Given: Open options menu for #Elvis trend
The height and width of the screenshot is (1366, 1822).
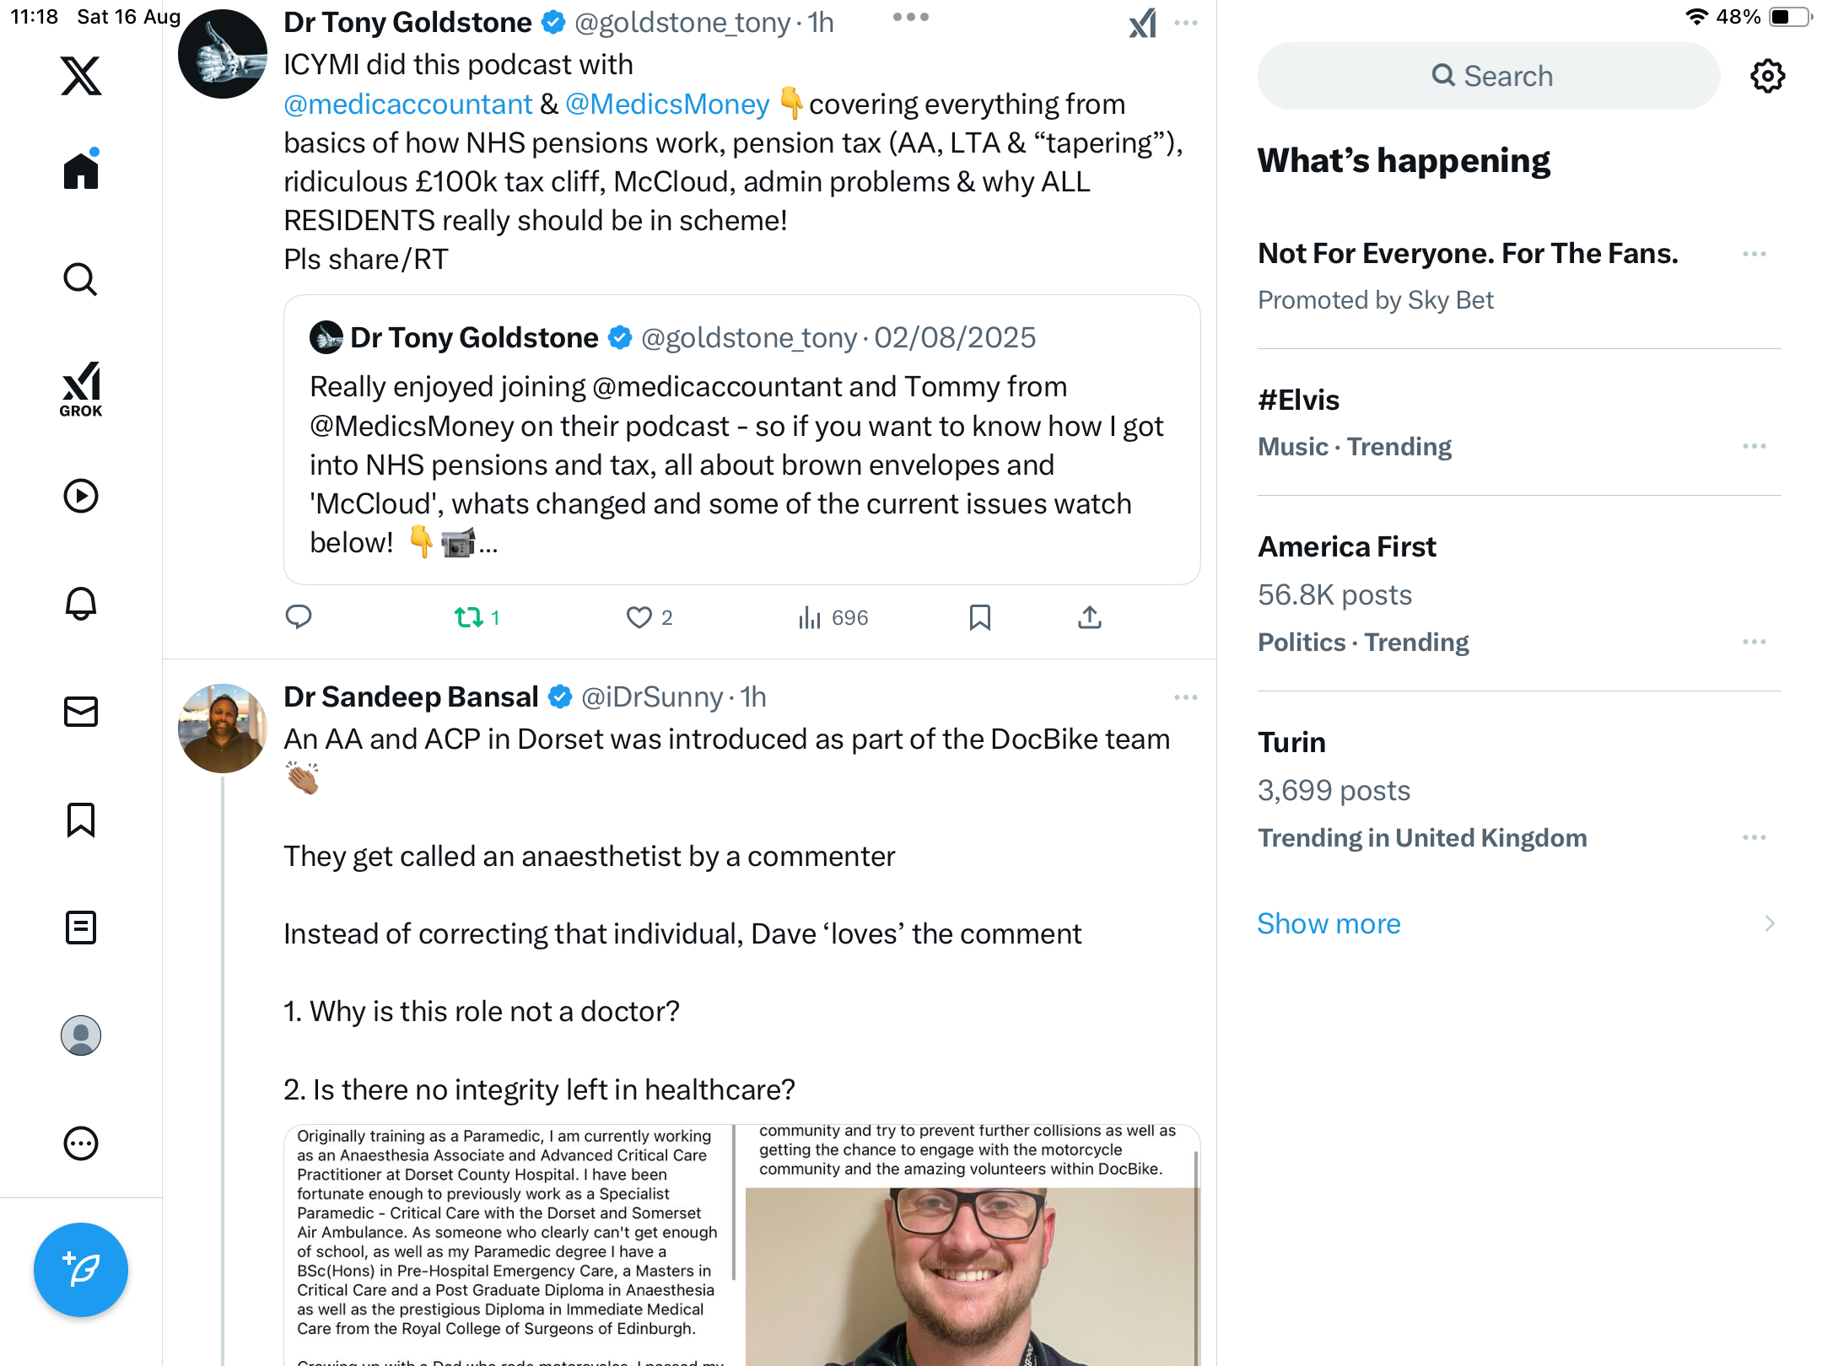Looking at the screenshot, I should pyautogui.click(x=1754, y=446).
